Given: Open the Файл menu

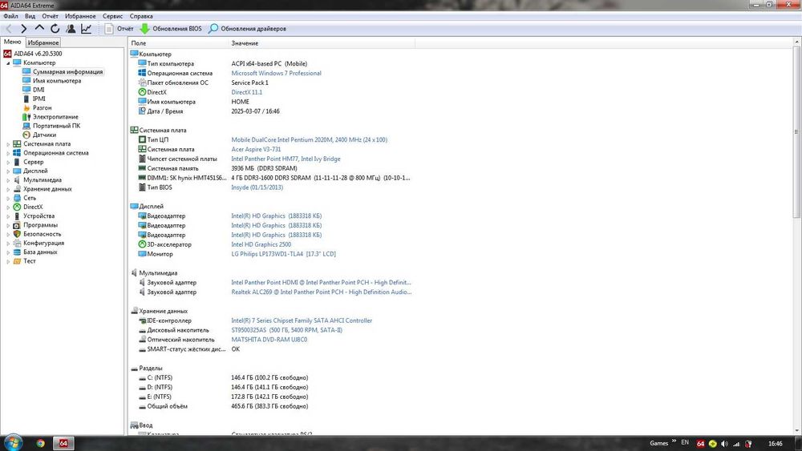Looking at the screenshot, I should click(10, 16).
